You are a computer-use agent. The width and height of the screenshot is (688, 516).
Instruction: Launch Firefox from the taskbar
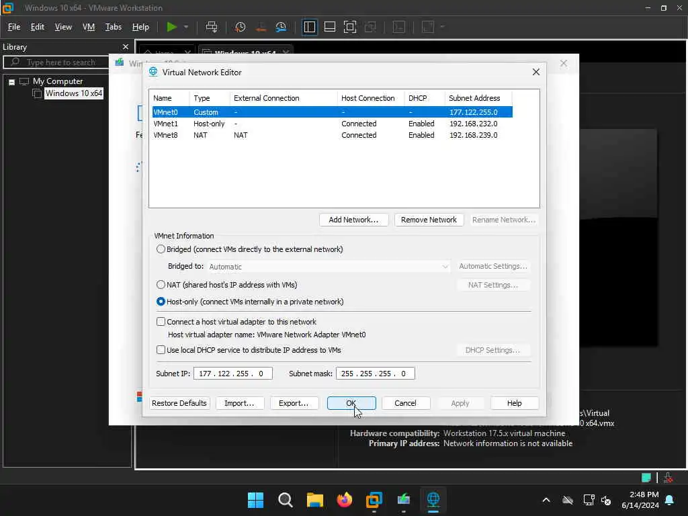tap(345, 500)
